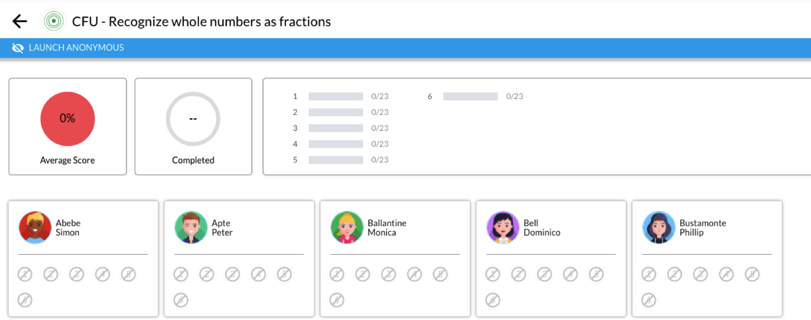Expand question 1 results row

pyautogui.click(x=335, y=96)
